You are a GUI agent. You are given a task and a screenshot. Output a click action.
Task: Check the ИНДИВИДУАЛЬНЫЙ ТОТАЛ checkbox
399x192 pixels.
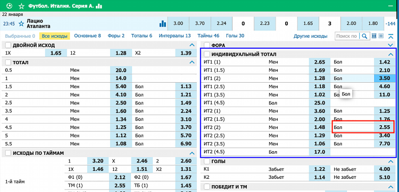207,54
